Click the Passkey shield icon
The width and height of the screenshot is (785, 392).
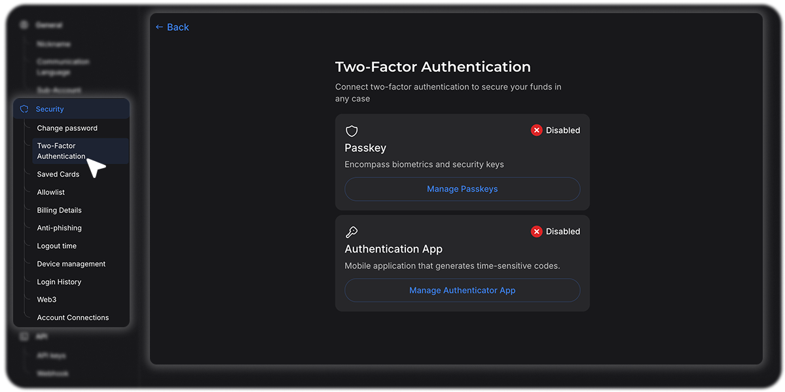(352, 131)
